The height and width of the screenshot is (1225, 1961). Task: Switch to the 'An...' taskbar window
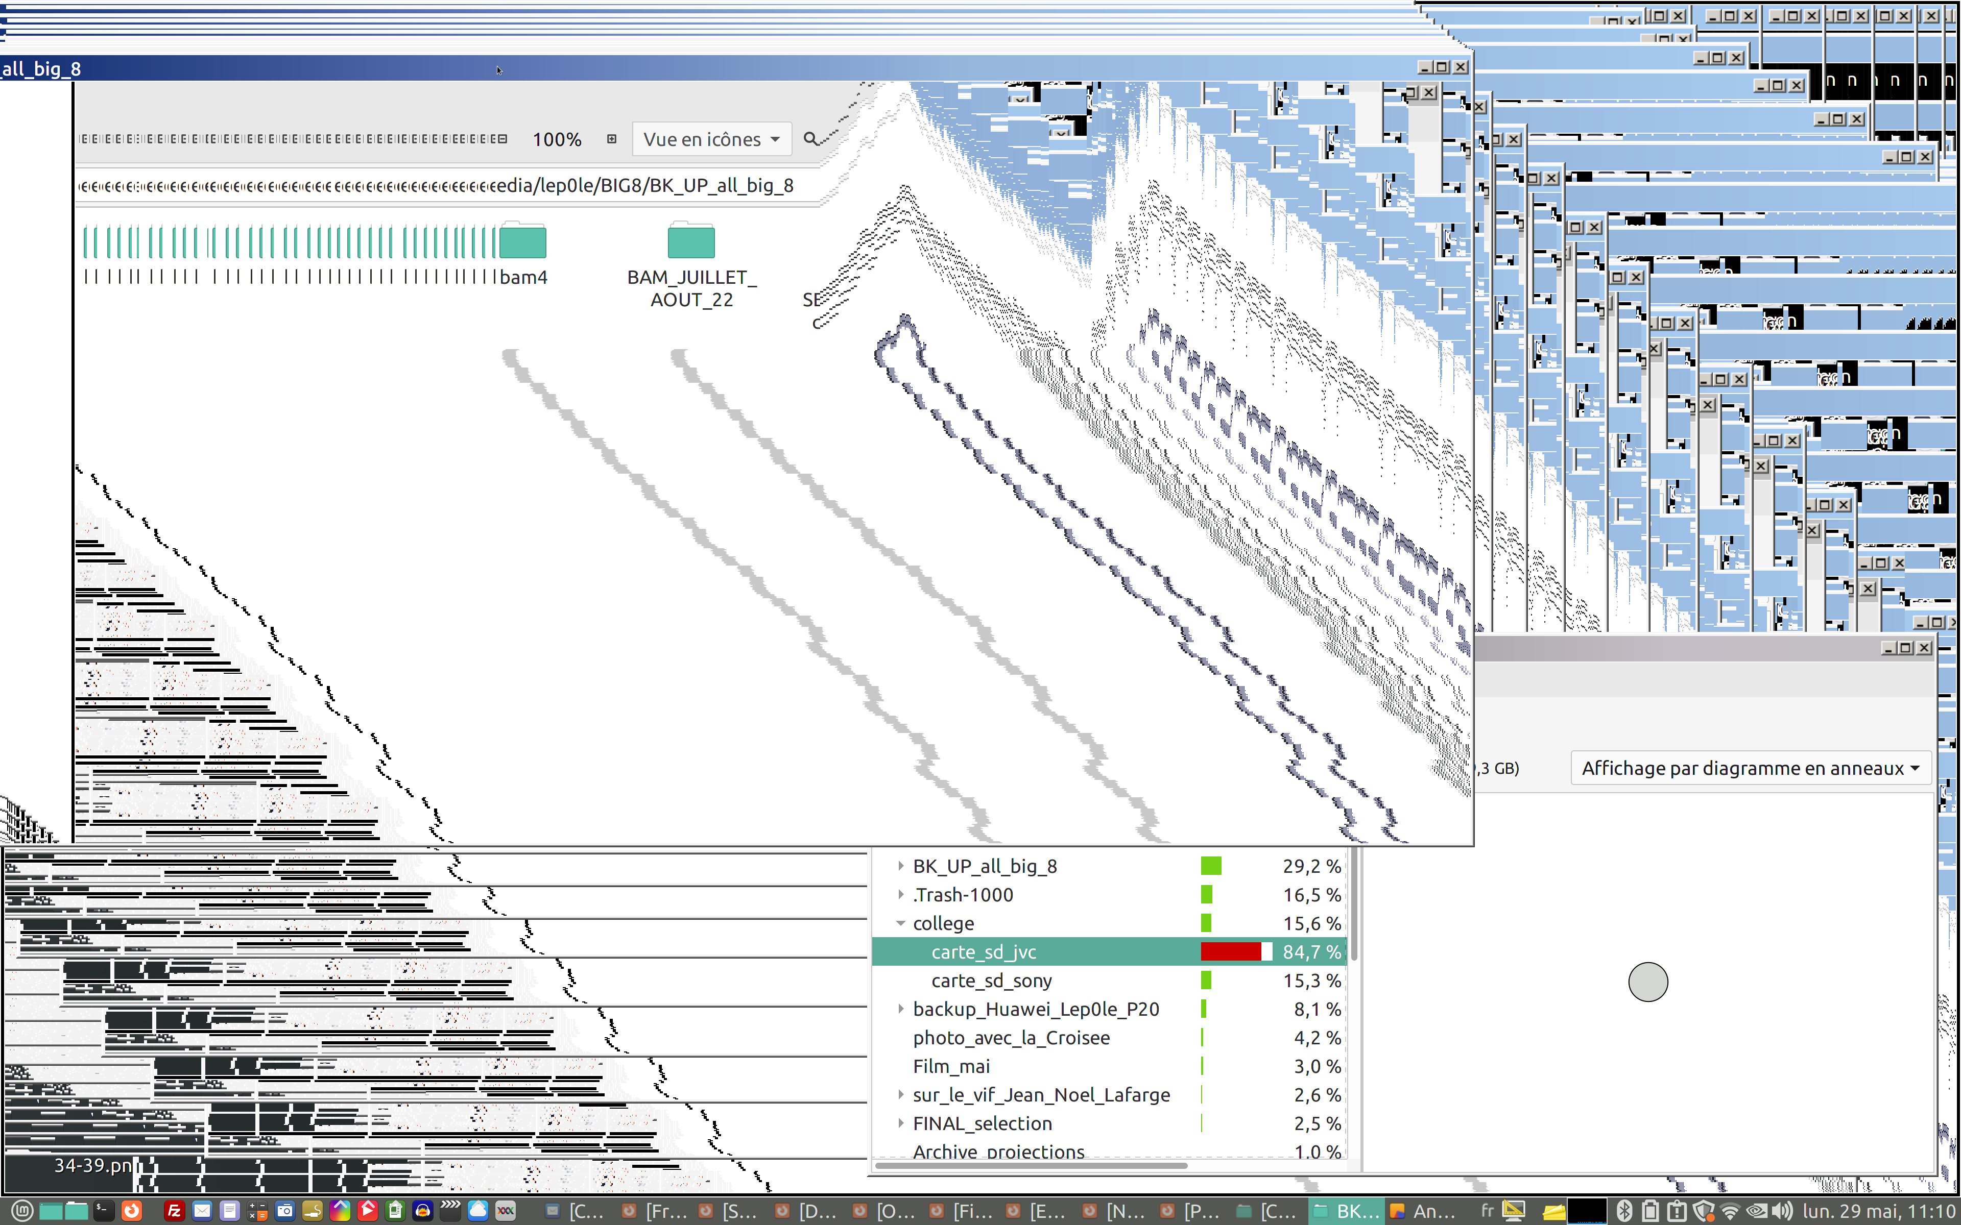pyautogui.click(x=1422, y=1210)
